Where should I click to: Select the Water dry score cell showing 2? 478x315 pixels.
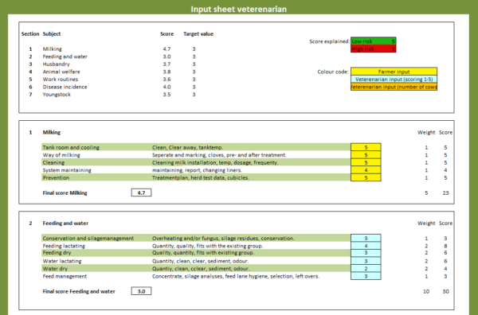pyautogui.click(x=366, y=268)
